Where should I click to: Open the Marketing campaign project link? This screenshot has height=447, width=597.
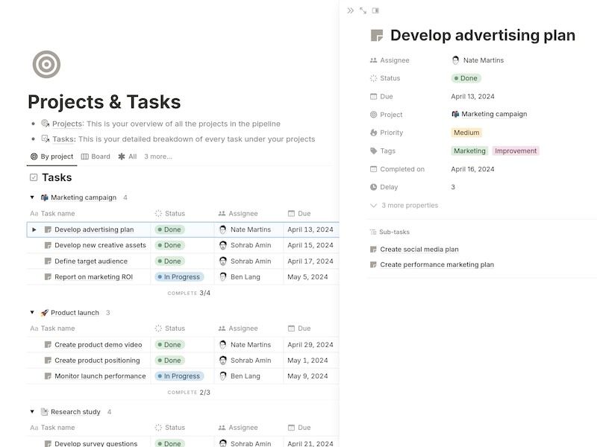click(x=493, y=115)
